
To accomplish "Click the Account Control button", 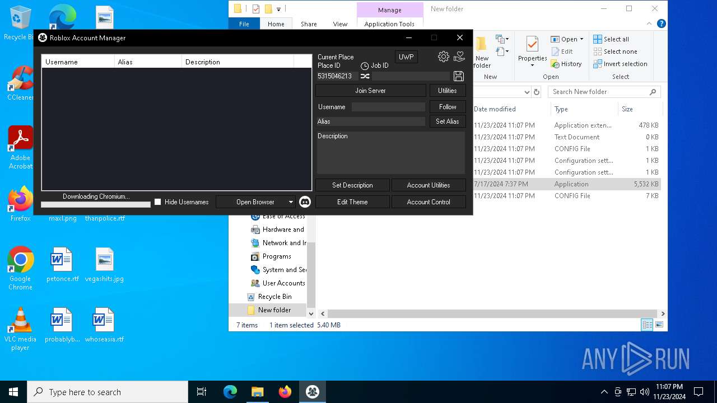I will pos(429,201).
